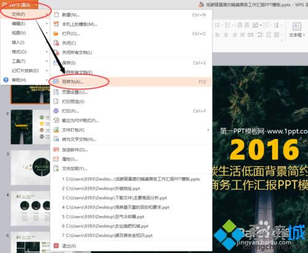308x253 pixels.
Task: Apply numbered list from toolbar
Action: click(229, 25)
